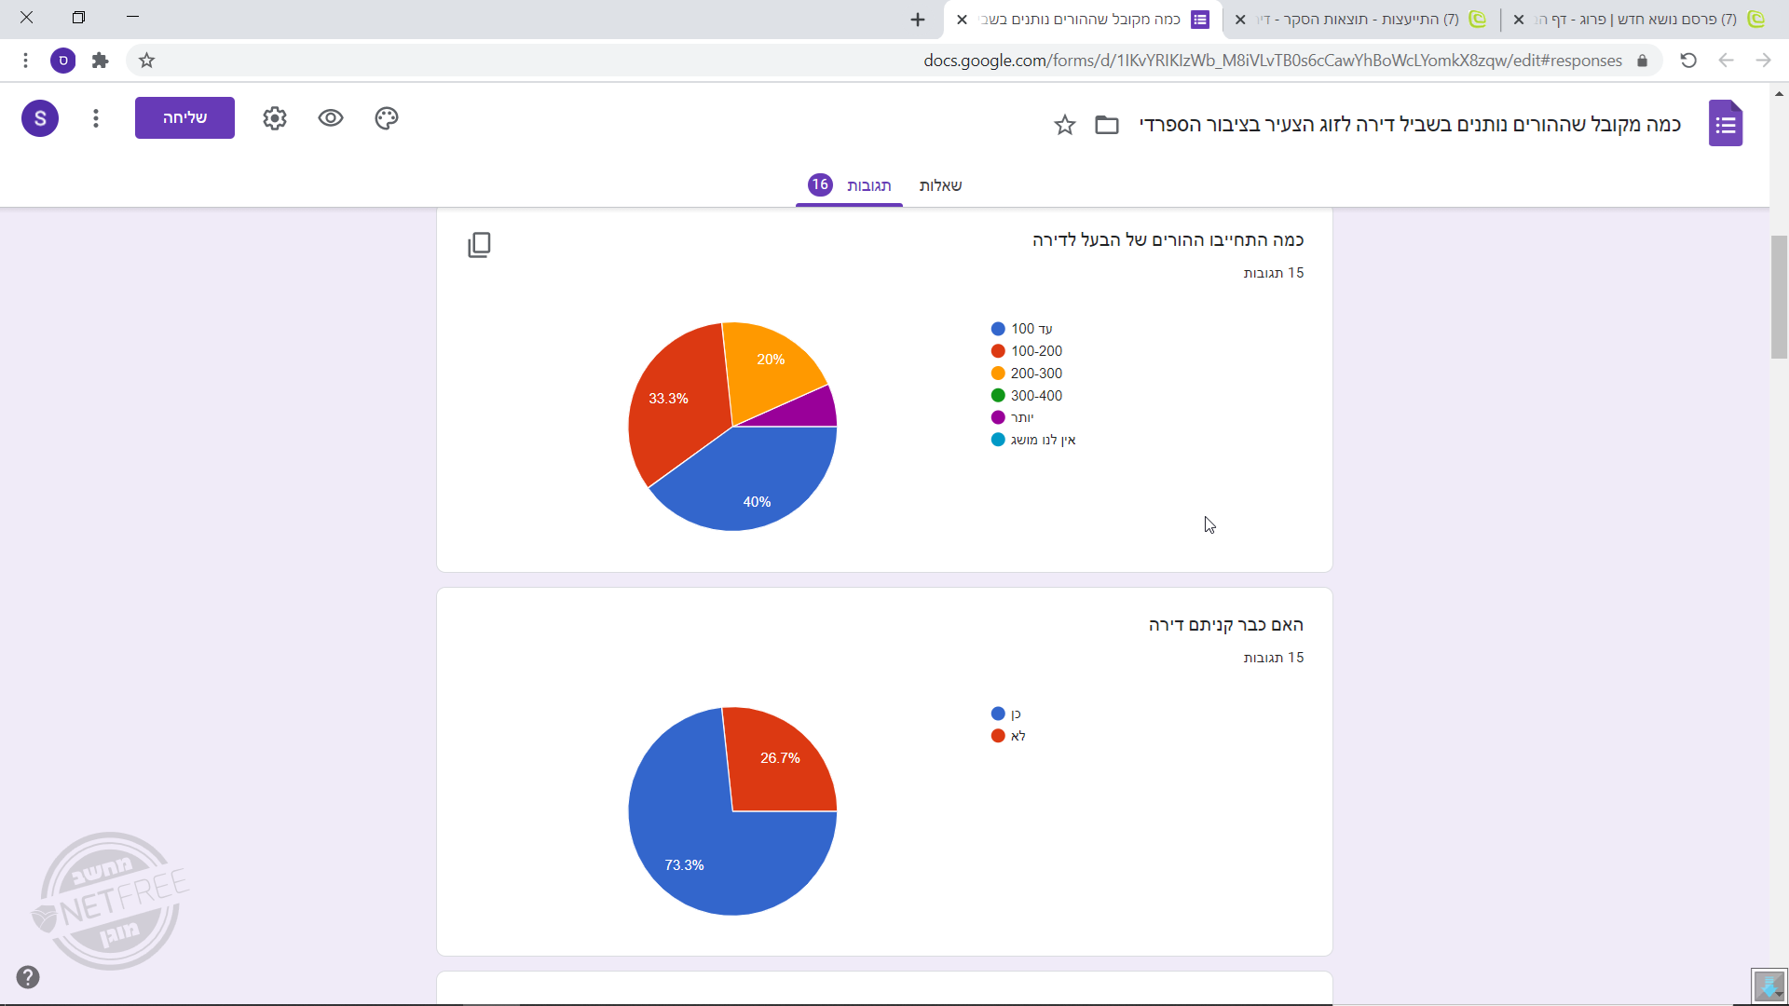Preview the form with eye icon
1789x1006 pixels.
[x=331, y=118]
